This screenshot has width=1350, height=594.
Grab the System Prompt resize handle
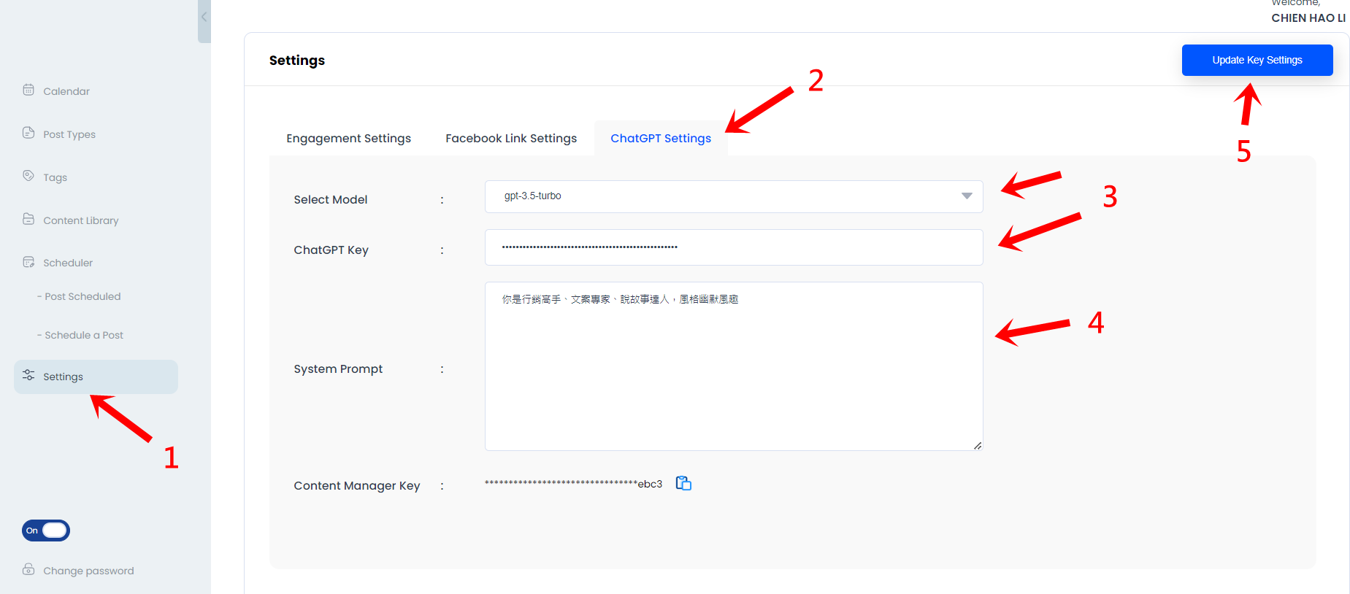pos(978,445)
